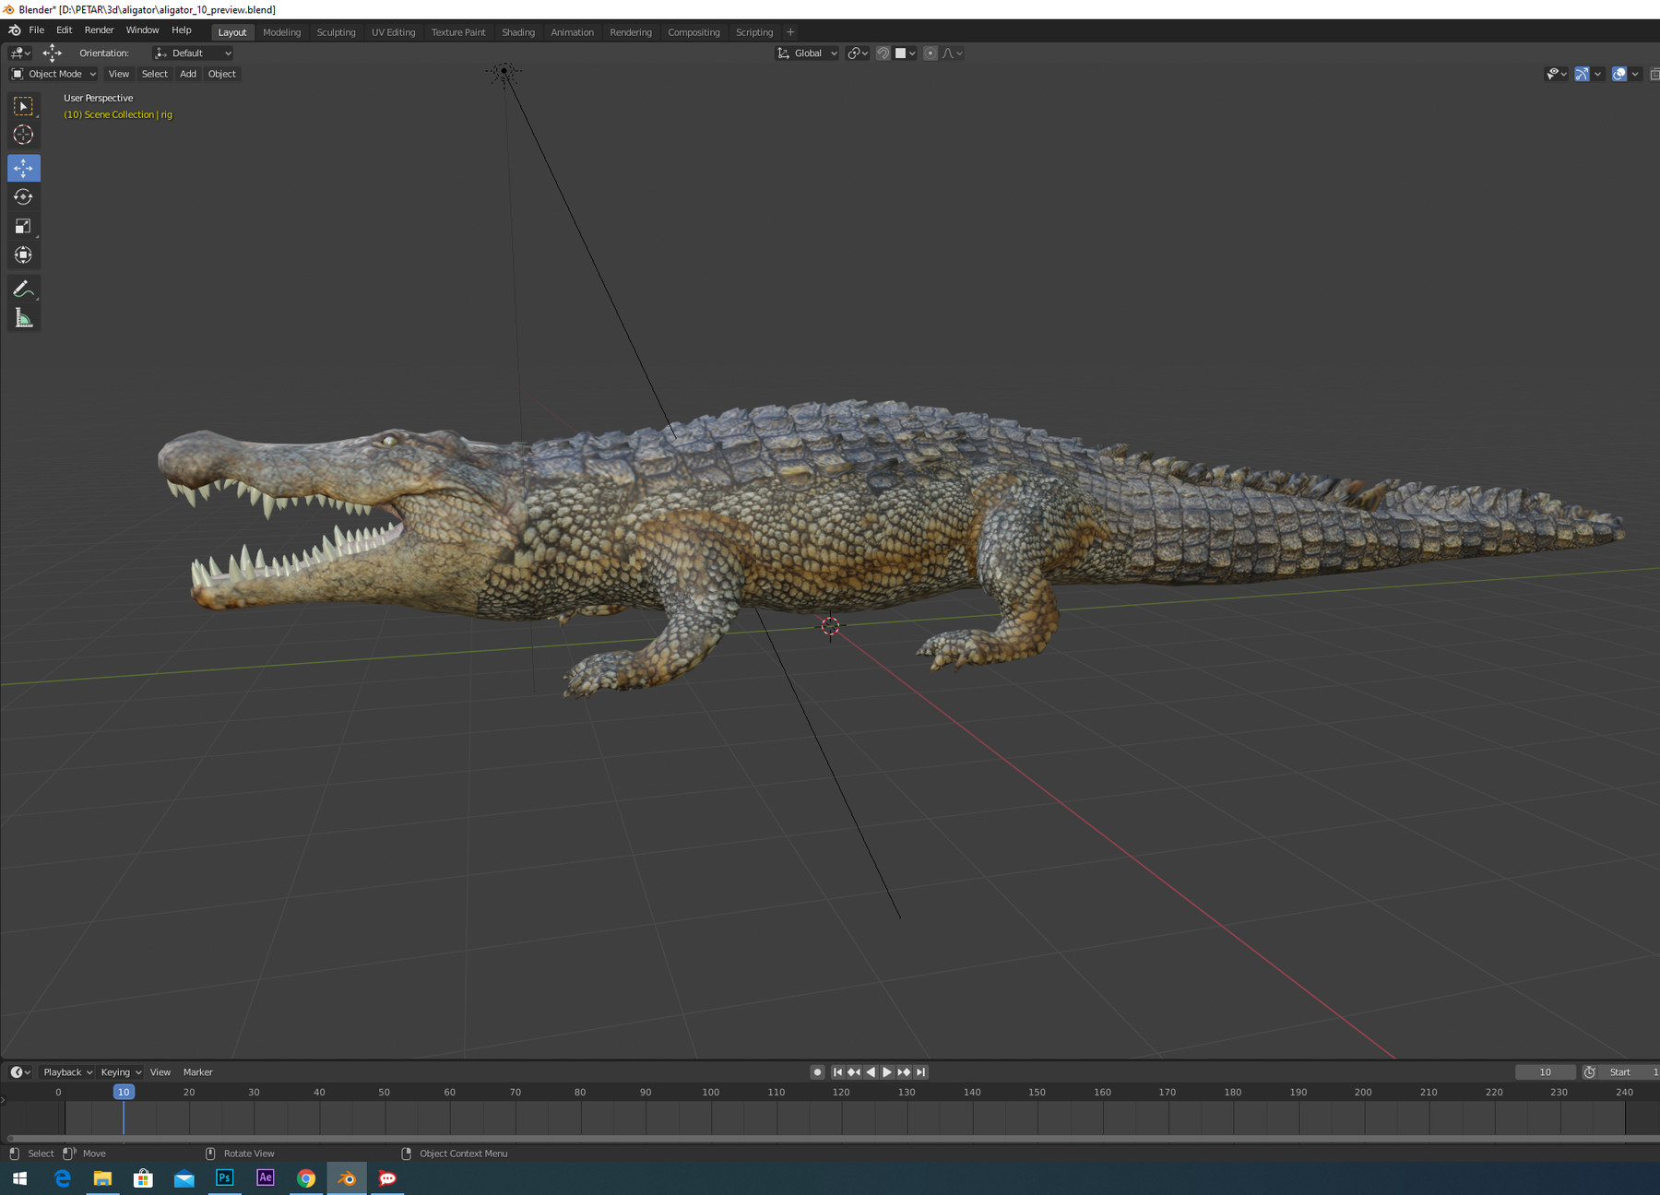
Task: Expand the Orientation Default dropdown
Action: 192,53
